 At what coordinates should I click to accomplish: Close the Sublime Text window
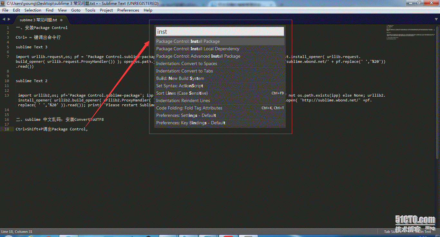[431, 3]
